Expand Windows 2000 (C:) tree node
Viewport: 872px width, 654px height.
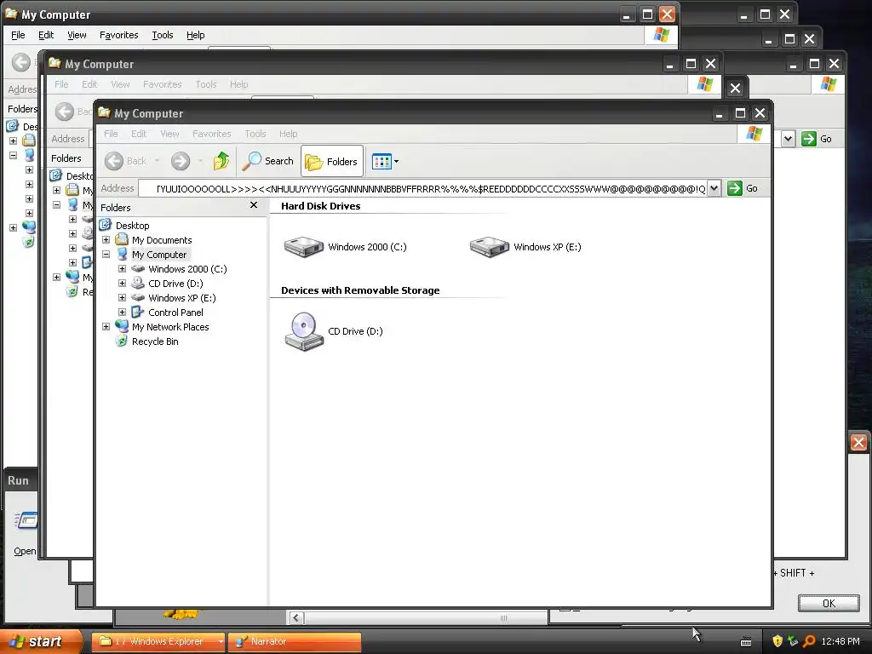tap(123, 268)
